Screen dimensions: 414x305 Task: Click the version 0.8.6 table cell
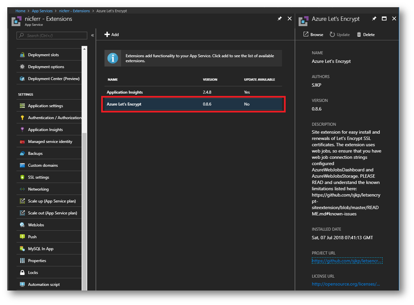click(x=207, y=104)
